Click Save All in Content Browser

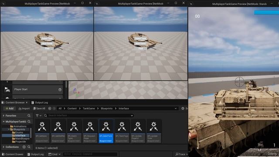(x=39, y=109)
